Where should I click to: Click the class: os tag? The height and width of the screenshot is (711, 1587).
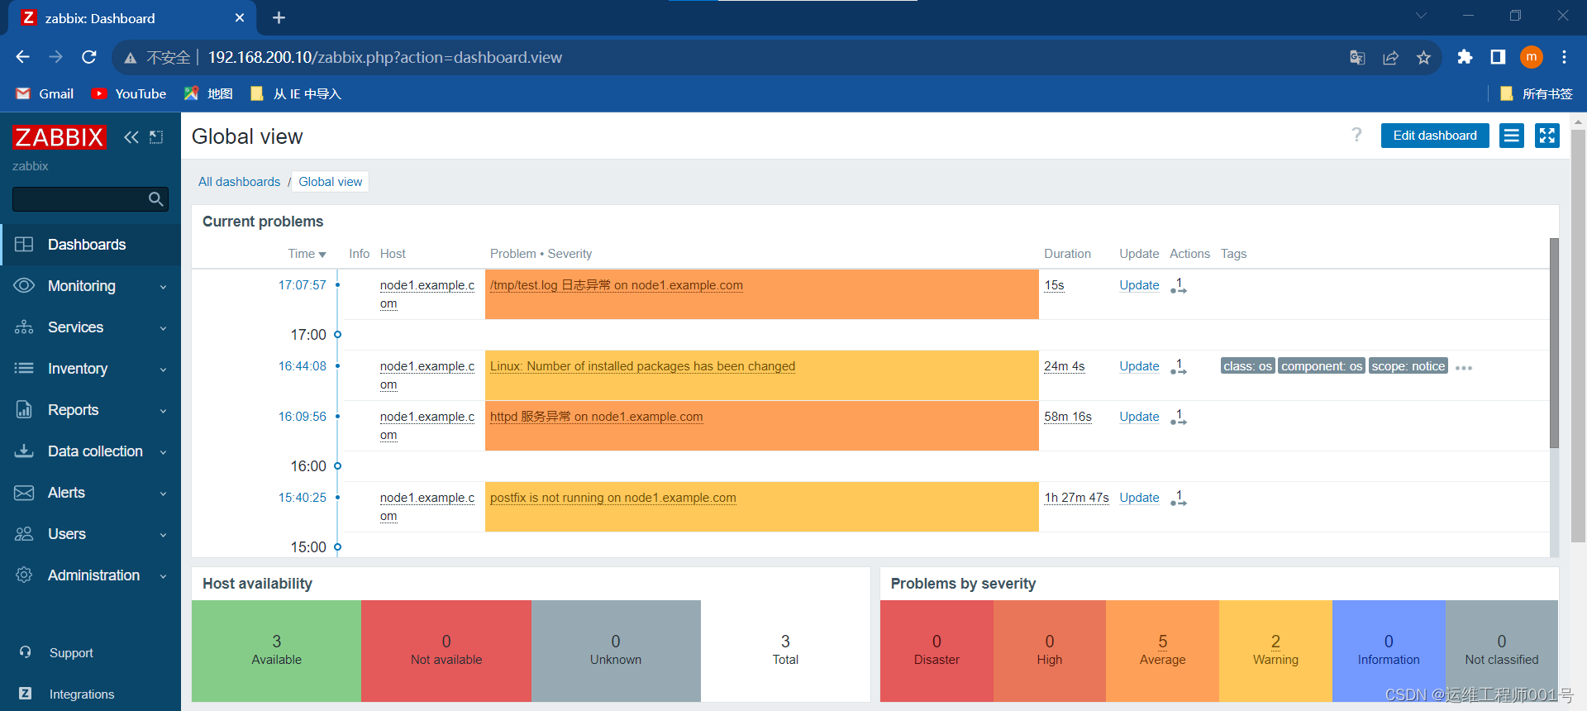pos(1247,366)
